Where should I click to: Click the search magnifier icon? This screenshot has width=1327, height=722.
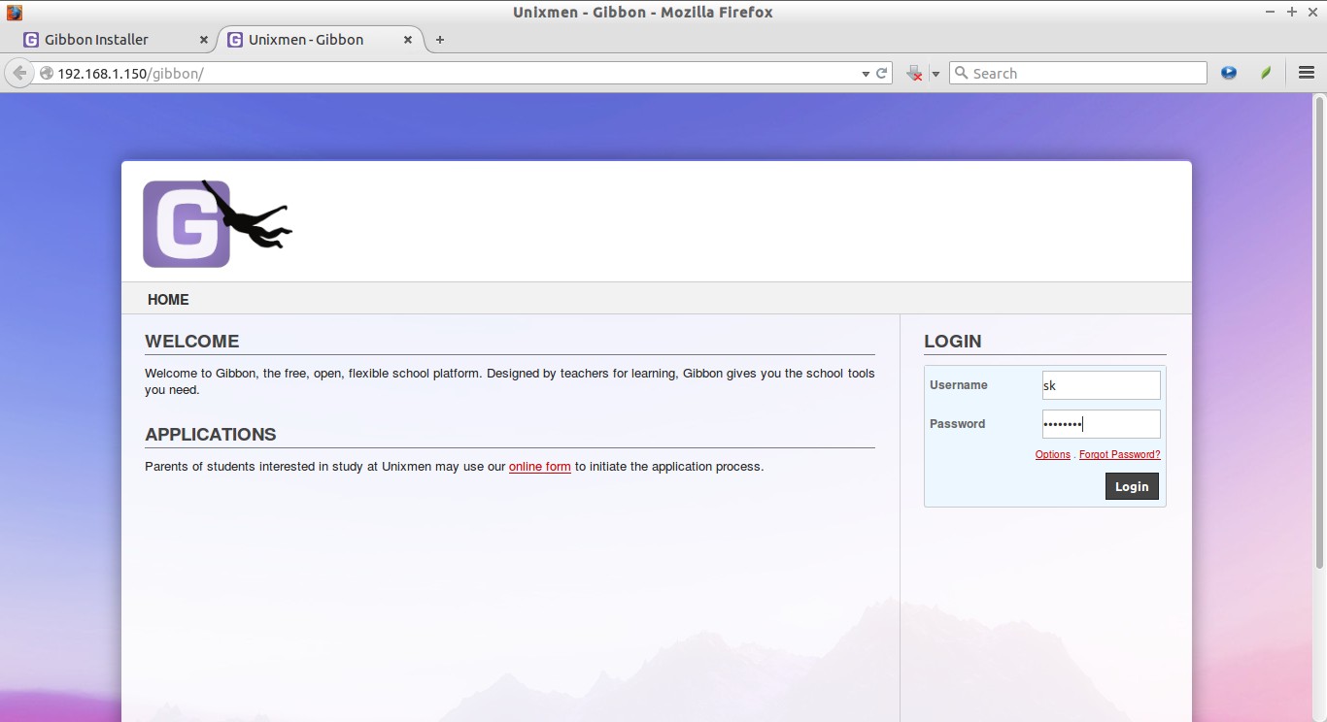click(962, 73)
